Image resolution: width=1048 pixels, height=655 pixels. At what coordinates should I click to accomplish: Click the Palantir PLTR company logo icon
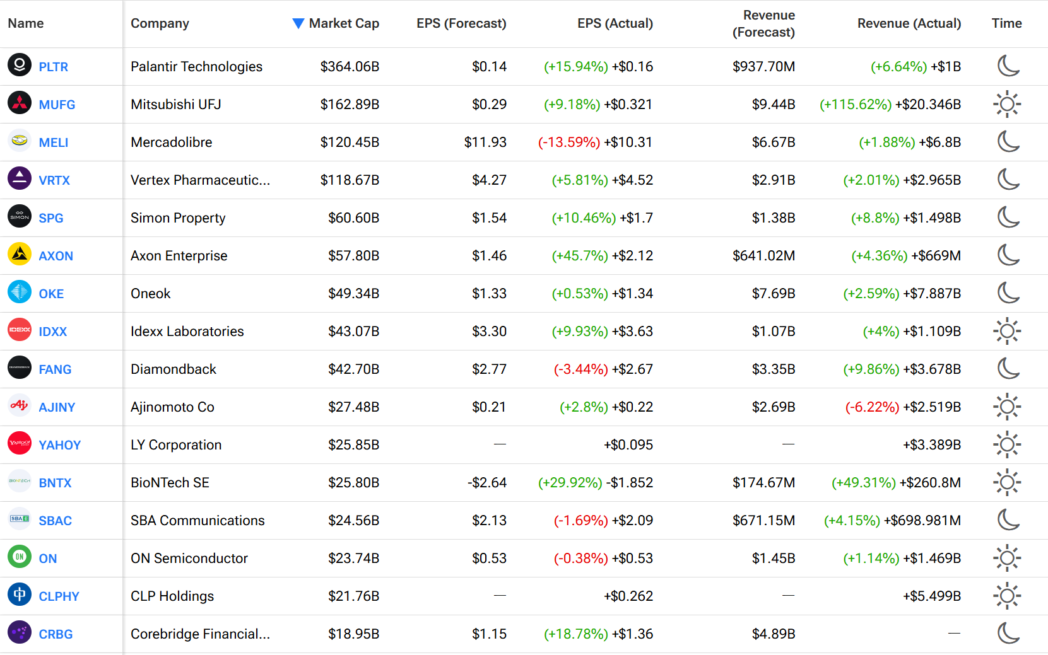point(20,65)
